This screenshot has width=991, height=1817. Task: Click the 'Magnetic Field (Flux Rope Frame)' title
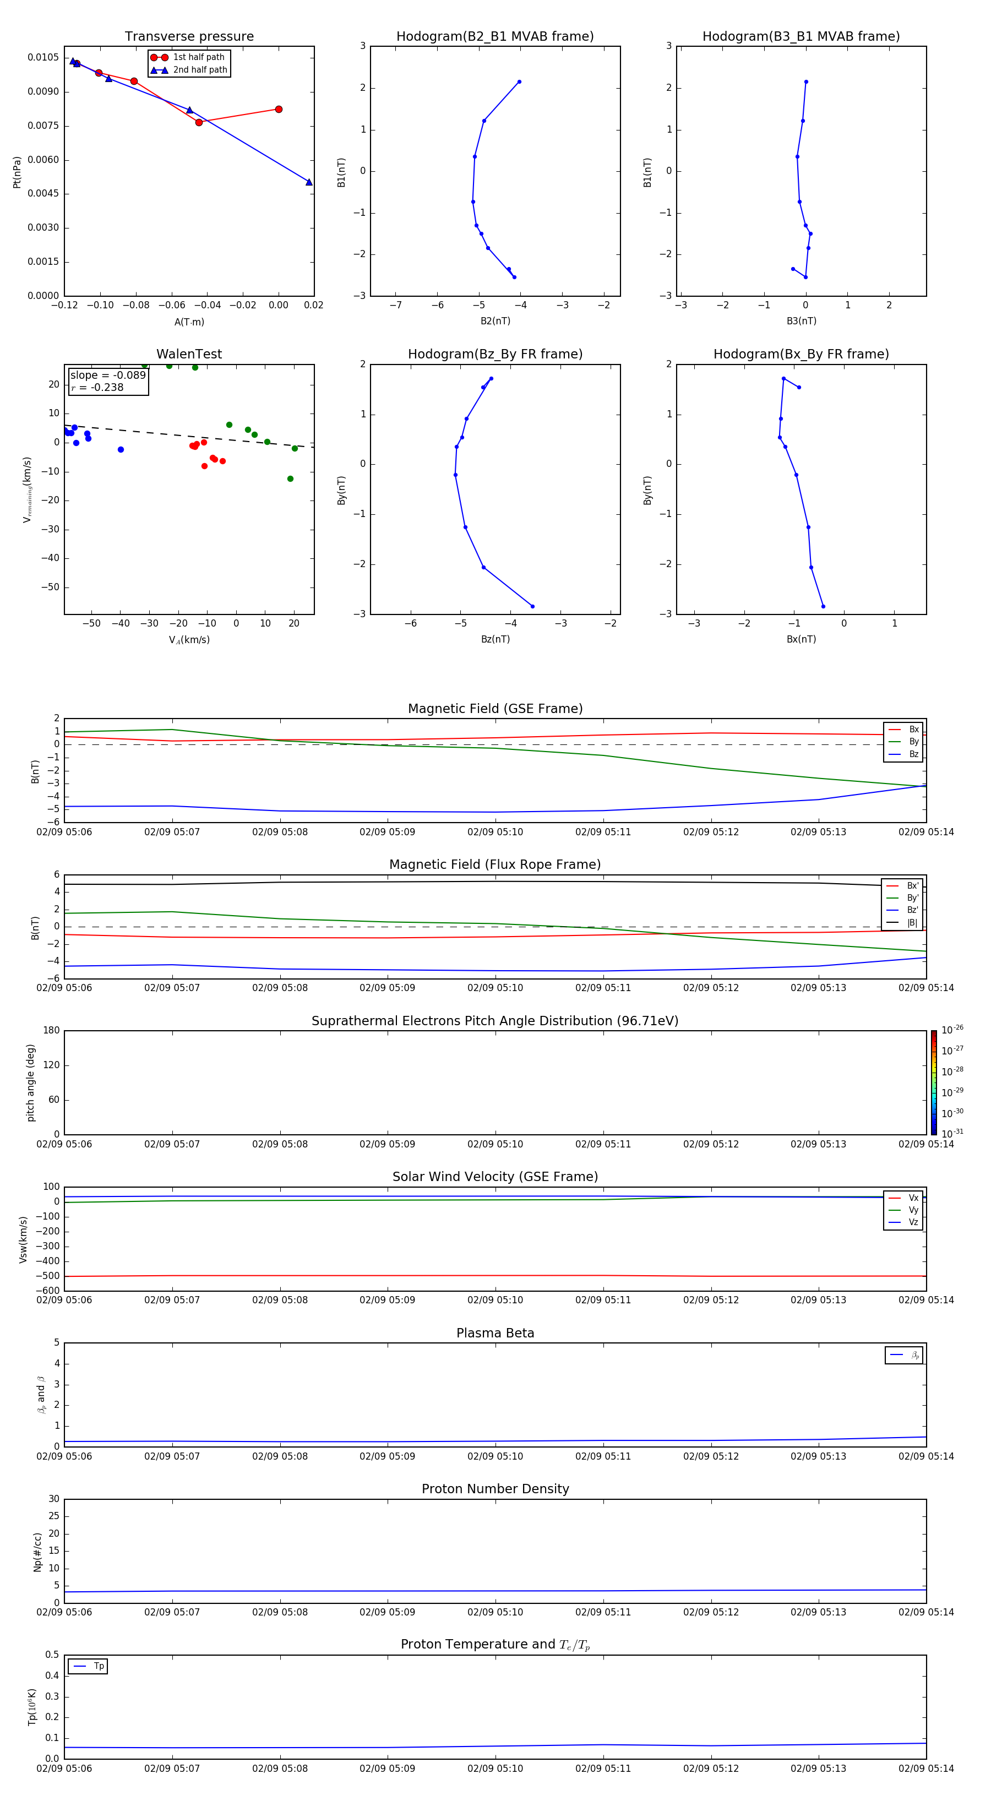pyautogui.click(x=495, y=865)
